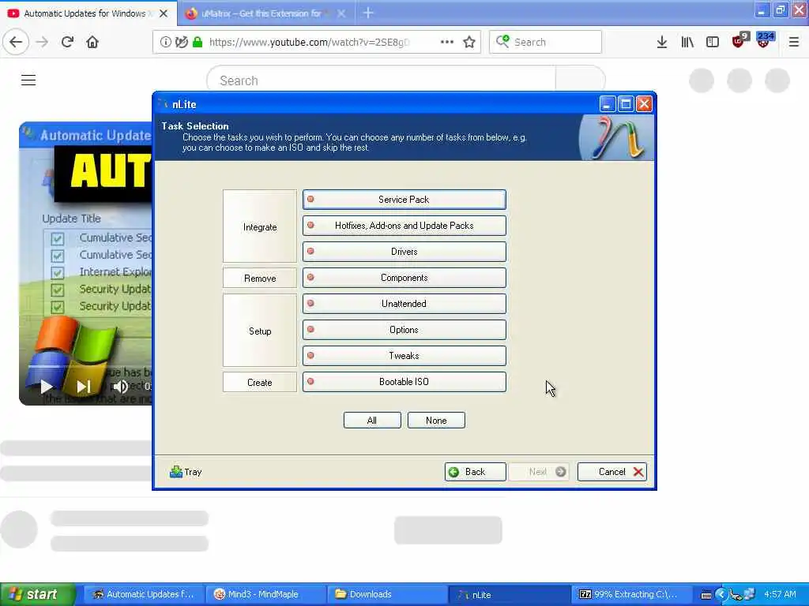
Task: Open Downloads folder from taskbar
Action: (387, 594)
